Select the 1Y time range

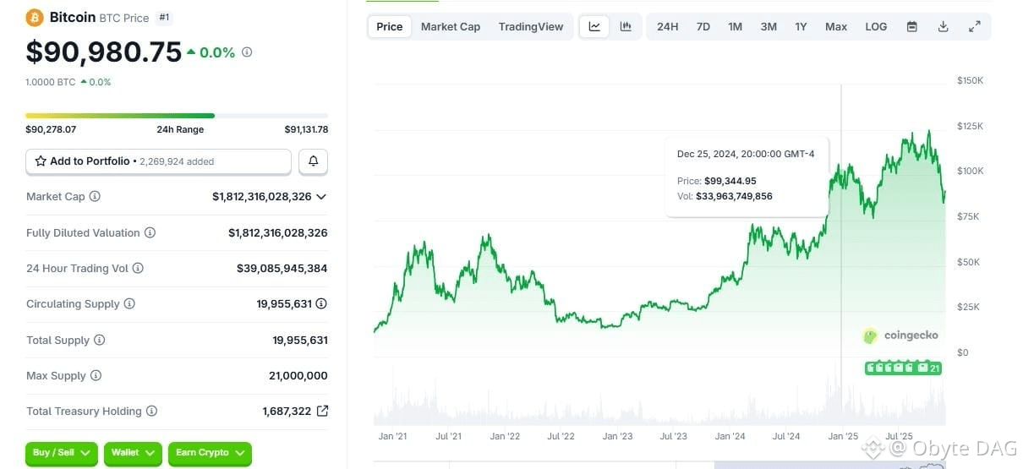tap(801, 26)
